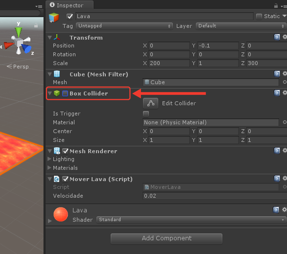Image resolution: width=287 pixels, height=254 pixels.
Task: Open Mesh Renderer gear settings menu
Action: pos(285,151)
